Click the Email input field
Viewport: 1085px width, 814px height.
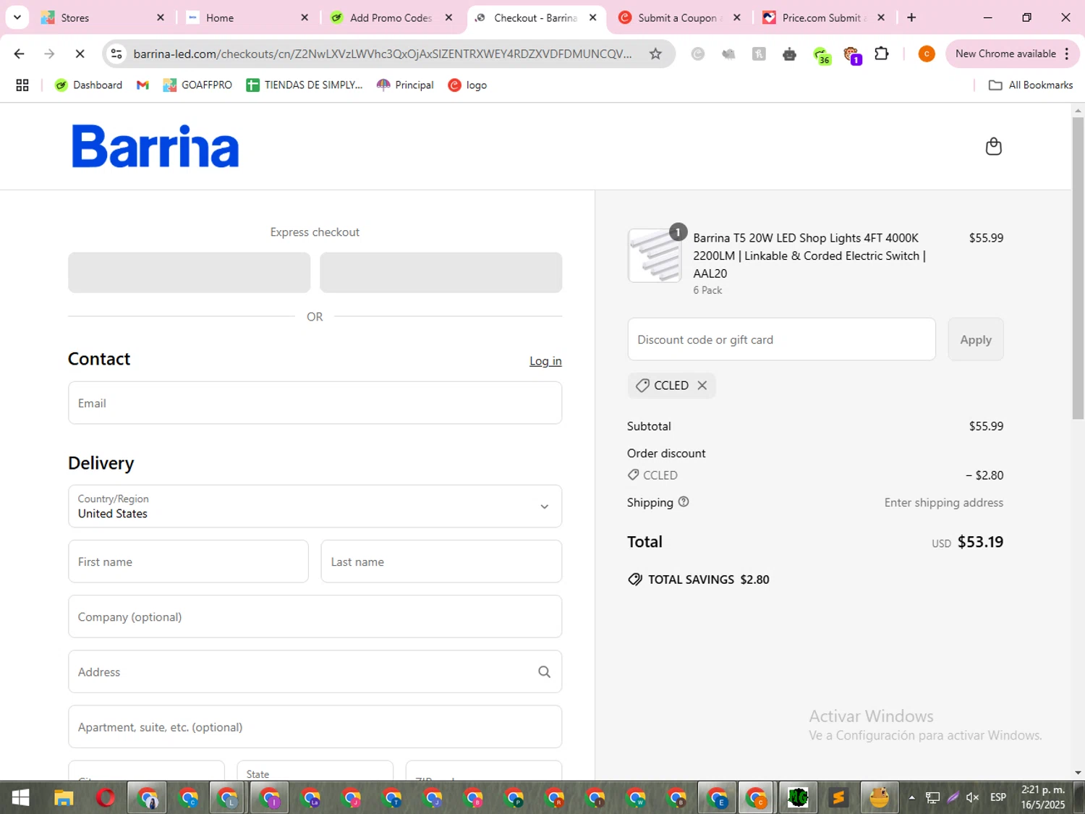(315, 403)
